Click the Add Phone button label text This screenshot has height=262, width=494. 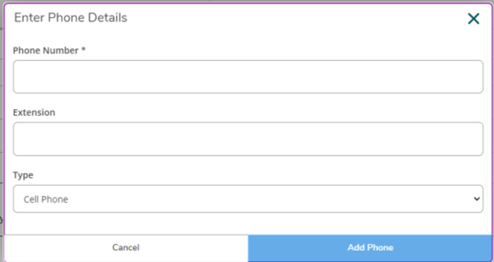pos(371,248)
